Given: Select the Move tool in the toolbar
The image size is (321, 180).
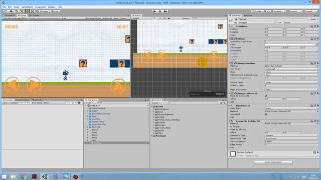Looking at the screenshot, I should point(11,11).
